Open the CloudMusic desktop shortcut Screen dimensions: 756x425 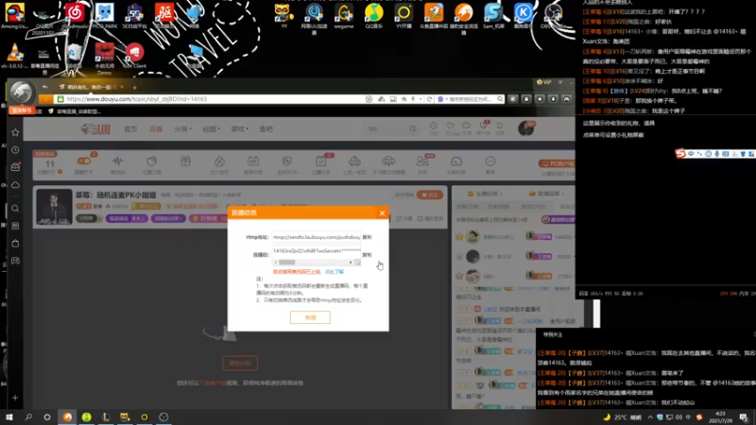pos(75,15)
